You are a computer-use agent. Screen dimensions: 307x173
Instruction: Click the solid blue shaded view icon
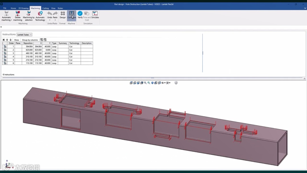(152, 83)
